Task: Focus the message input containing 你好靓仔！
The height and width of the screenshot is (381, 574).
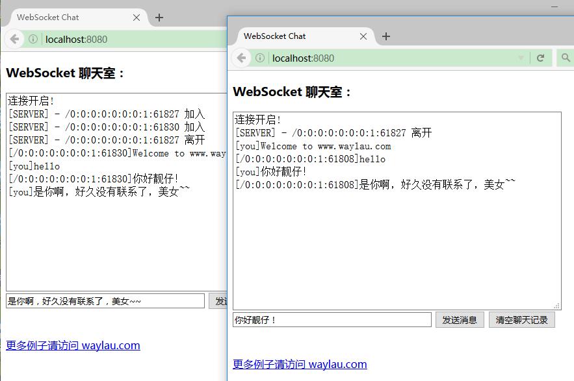Action: pos(332,320)
